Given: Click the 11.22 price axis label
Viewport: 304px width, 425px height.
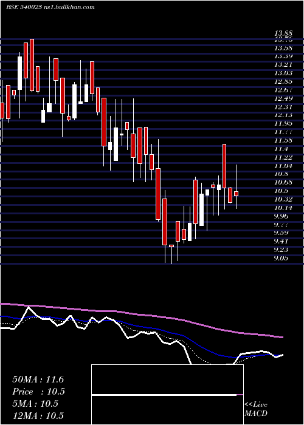Looking at the screenshot, I should [x=283, y=157].
